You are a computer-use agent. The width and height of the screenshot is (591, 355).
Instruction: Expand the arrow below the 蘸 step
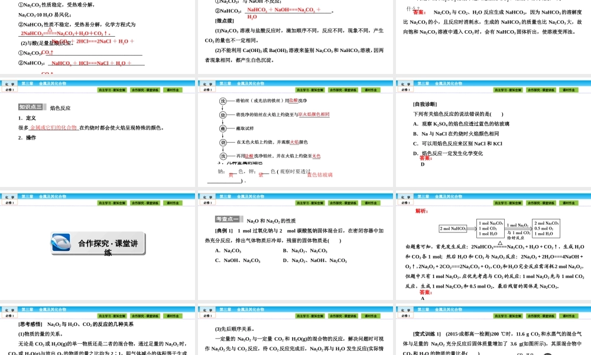(222, 135)
